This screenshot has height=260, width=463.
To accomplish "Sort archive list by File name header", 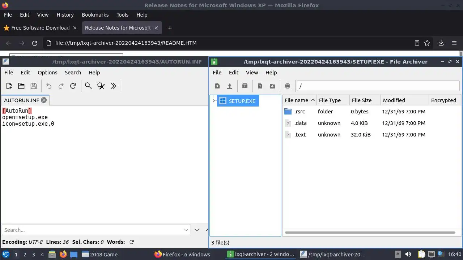I will (300, 100).
